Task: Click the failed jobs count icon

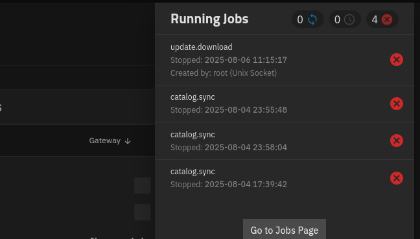Action: click(387, 19)
